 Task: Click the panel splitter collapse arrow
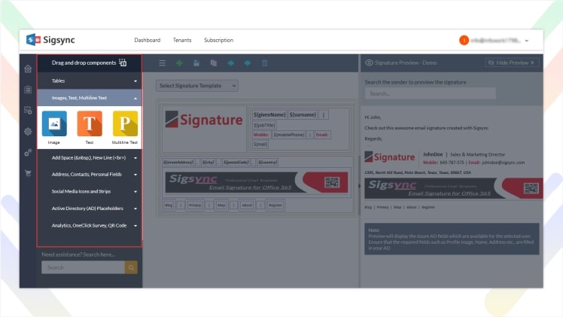359,186
